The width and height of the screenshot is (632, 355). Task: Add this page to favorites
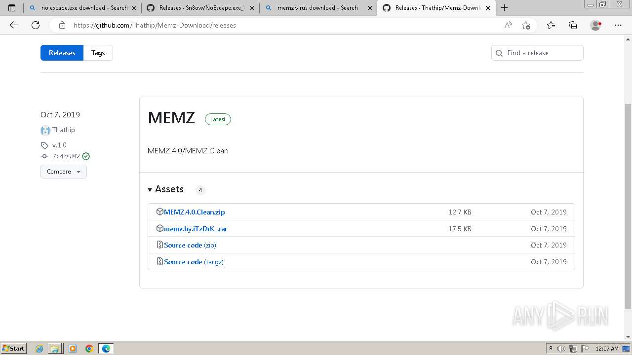(x=526, y=25)
